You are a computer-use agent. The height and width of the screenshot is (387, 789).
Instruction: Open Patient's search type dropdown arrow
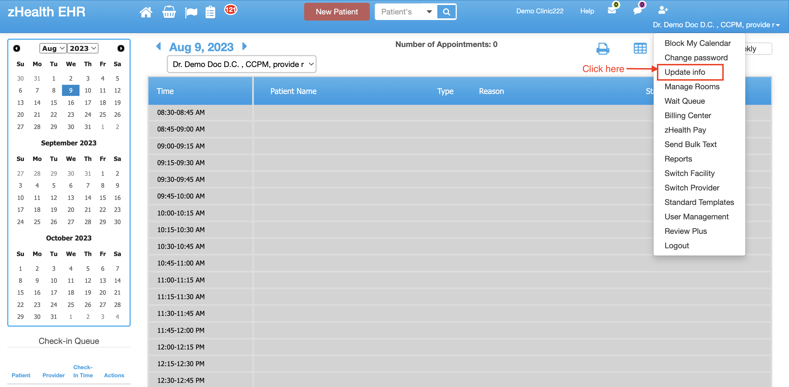429,12
